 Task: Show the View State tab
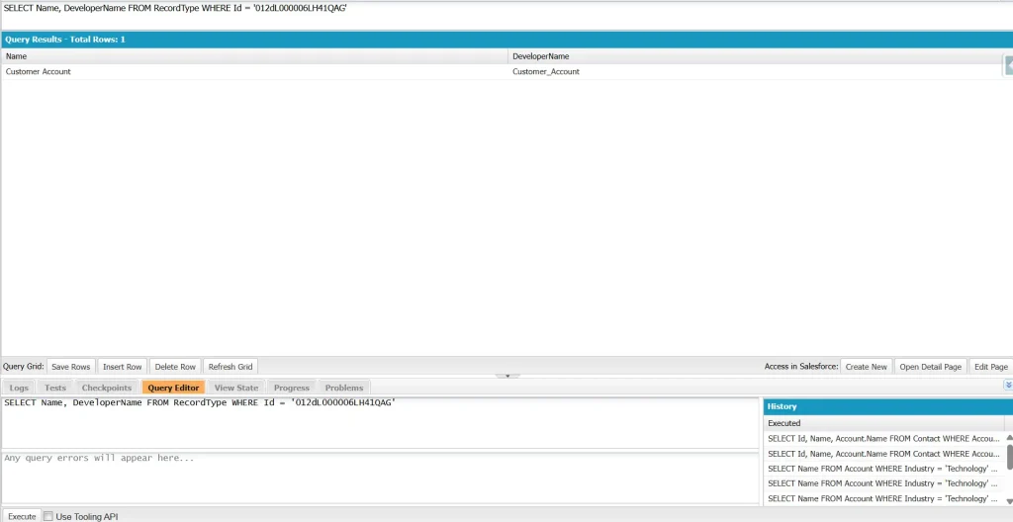[x=235, y=388]
